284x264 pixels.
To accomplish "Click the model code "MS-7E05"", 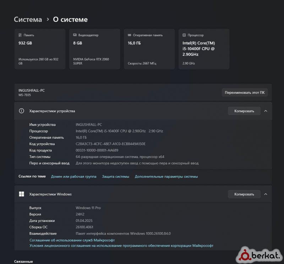I will 24,95.
